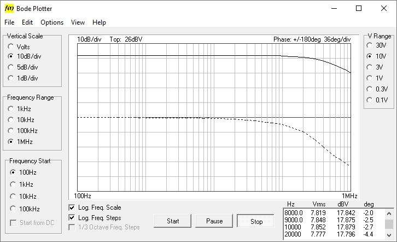The height and width of the screenshot is (242, 397).
Task: Select the 9000.0 Hz data row
Action: point(334,220)
